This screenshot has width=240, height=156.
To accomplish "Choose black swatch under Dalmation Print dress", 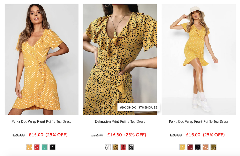I will (131, 147).
